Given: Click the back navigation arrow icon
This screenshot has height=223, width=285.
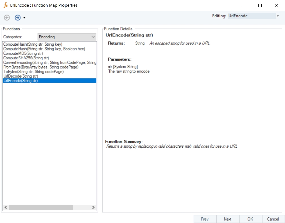Looking at the screenshot, I should (7, 18).
